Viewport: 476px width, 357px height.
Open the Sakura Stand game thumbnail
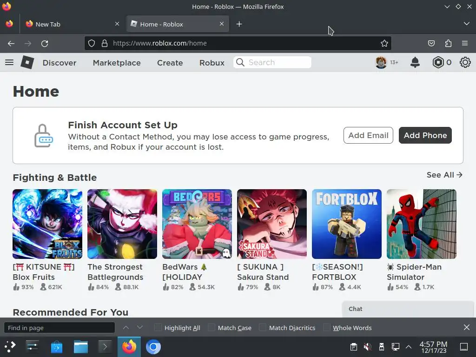tap(272, 224)
